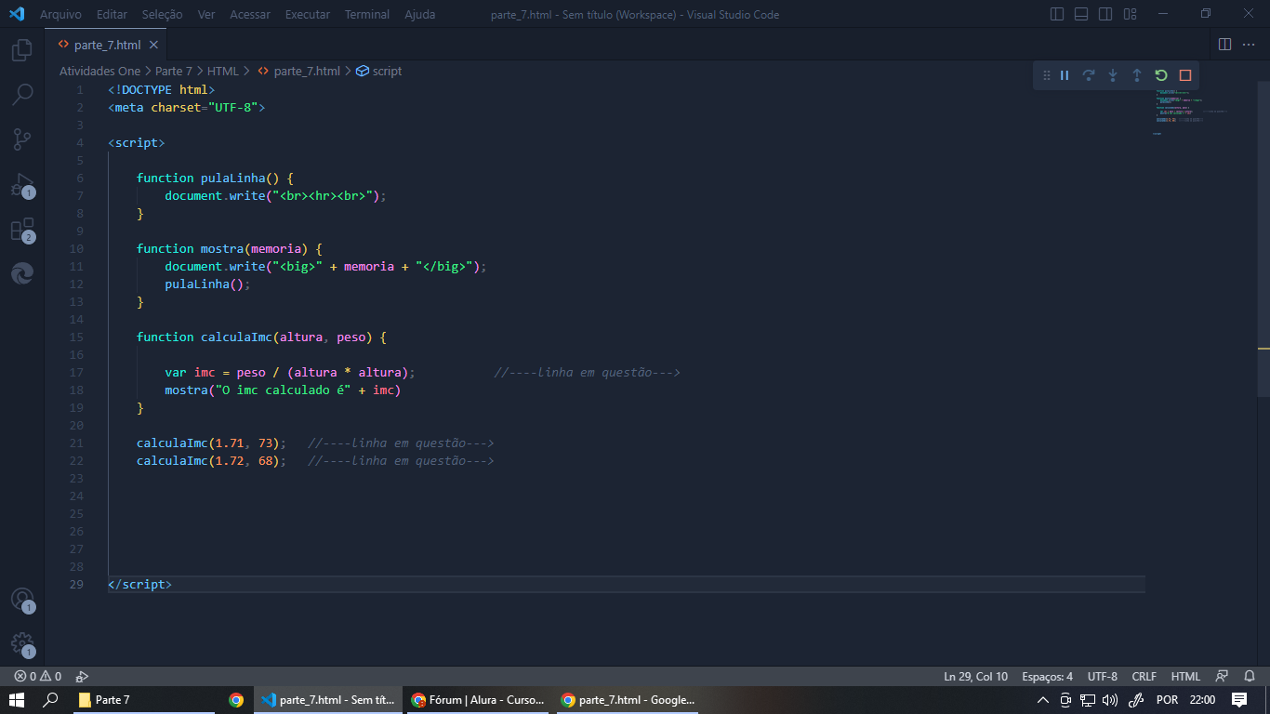Image resolution: width=1270 pixels, height=714 pixels.
Task: Open the Microsoft Edge tools icon in activity bar
Action: 22,273
